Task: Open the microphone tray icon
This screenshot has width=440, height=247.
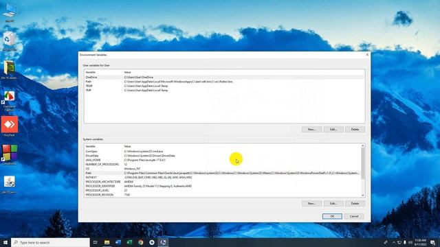Action: pyautogui.click(x=405, y=242)
